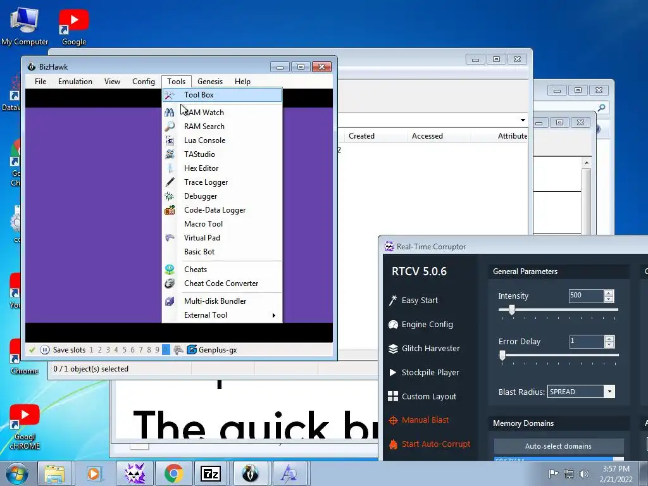Click the scroll up arrow in rear window
Image resolution: width=648 pixels, height=486 pixels.
click(x=587, y=163)
